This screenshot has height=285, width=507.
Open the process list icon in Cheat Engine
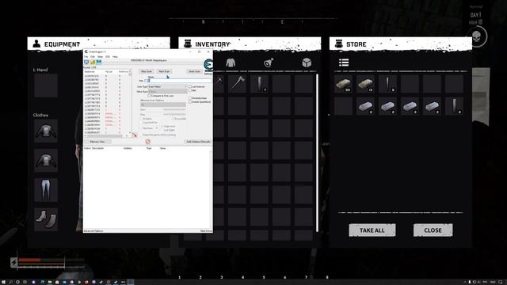86,62
